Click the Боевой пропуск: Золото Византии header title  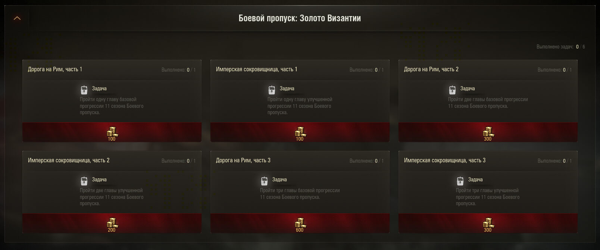click(300, 18)
